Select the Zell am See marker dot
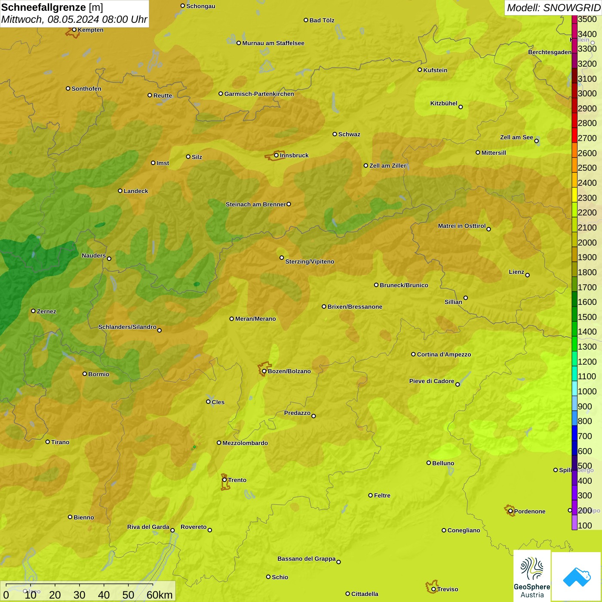Screen dimensions: 602x602 536,141
